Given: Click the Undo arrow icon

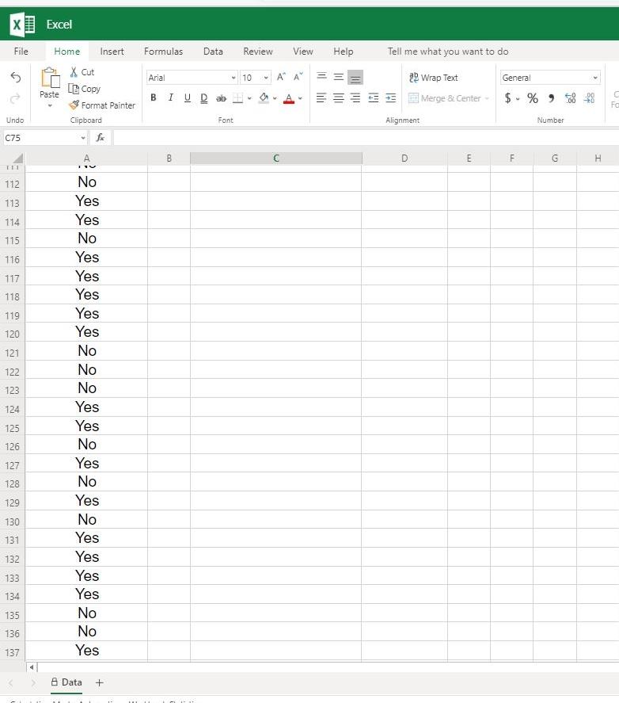Looking at the screenshot, I should 15,78.
